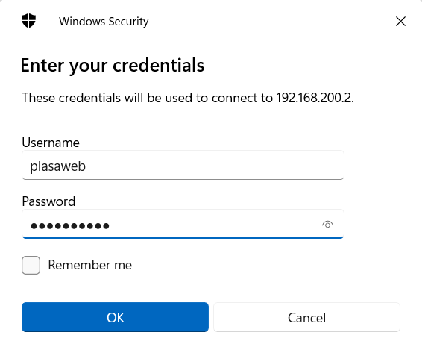Dismiss the dialog with Cancel
422x350 pixels.
(x=307, y=317)
